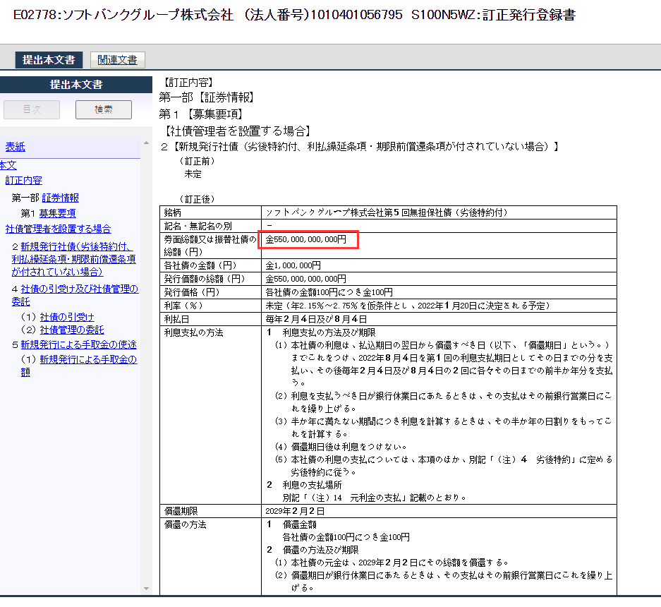
Task: Open 社債管理者を設置する場合 in the sidebar
Action: pos(58,229)
